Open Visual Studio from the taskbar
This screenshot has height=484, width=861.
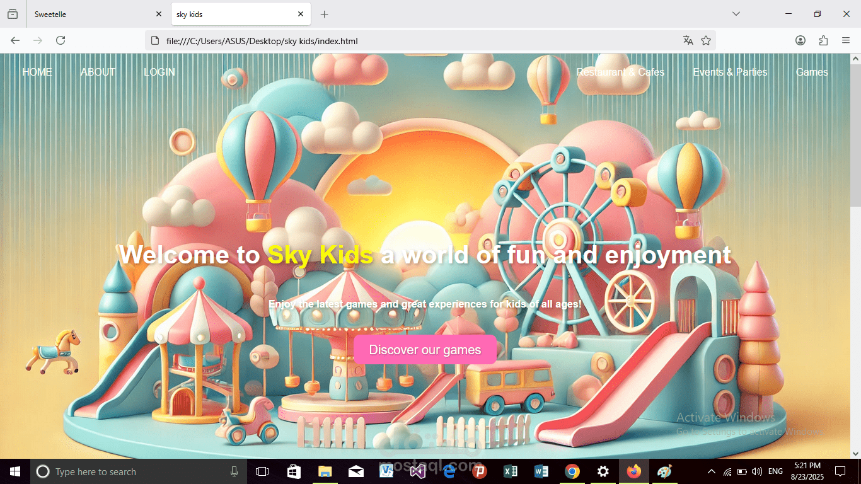coord(417,471)
